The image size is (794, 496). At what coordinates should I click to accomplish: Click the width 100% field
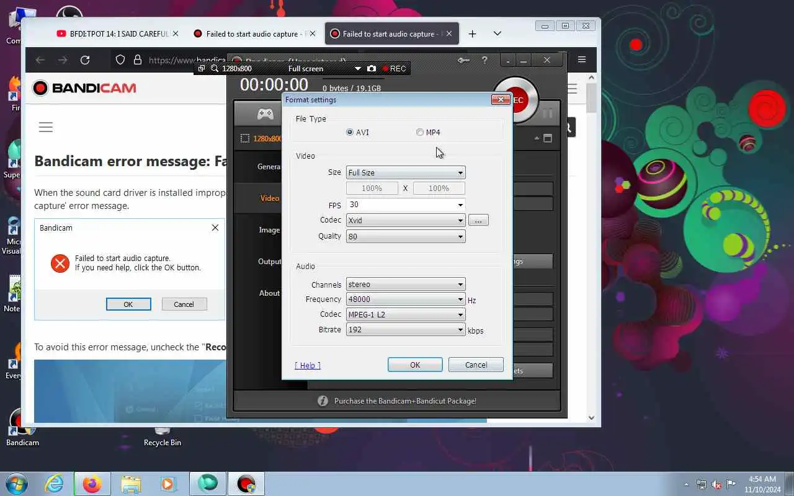372,188
